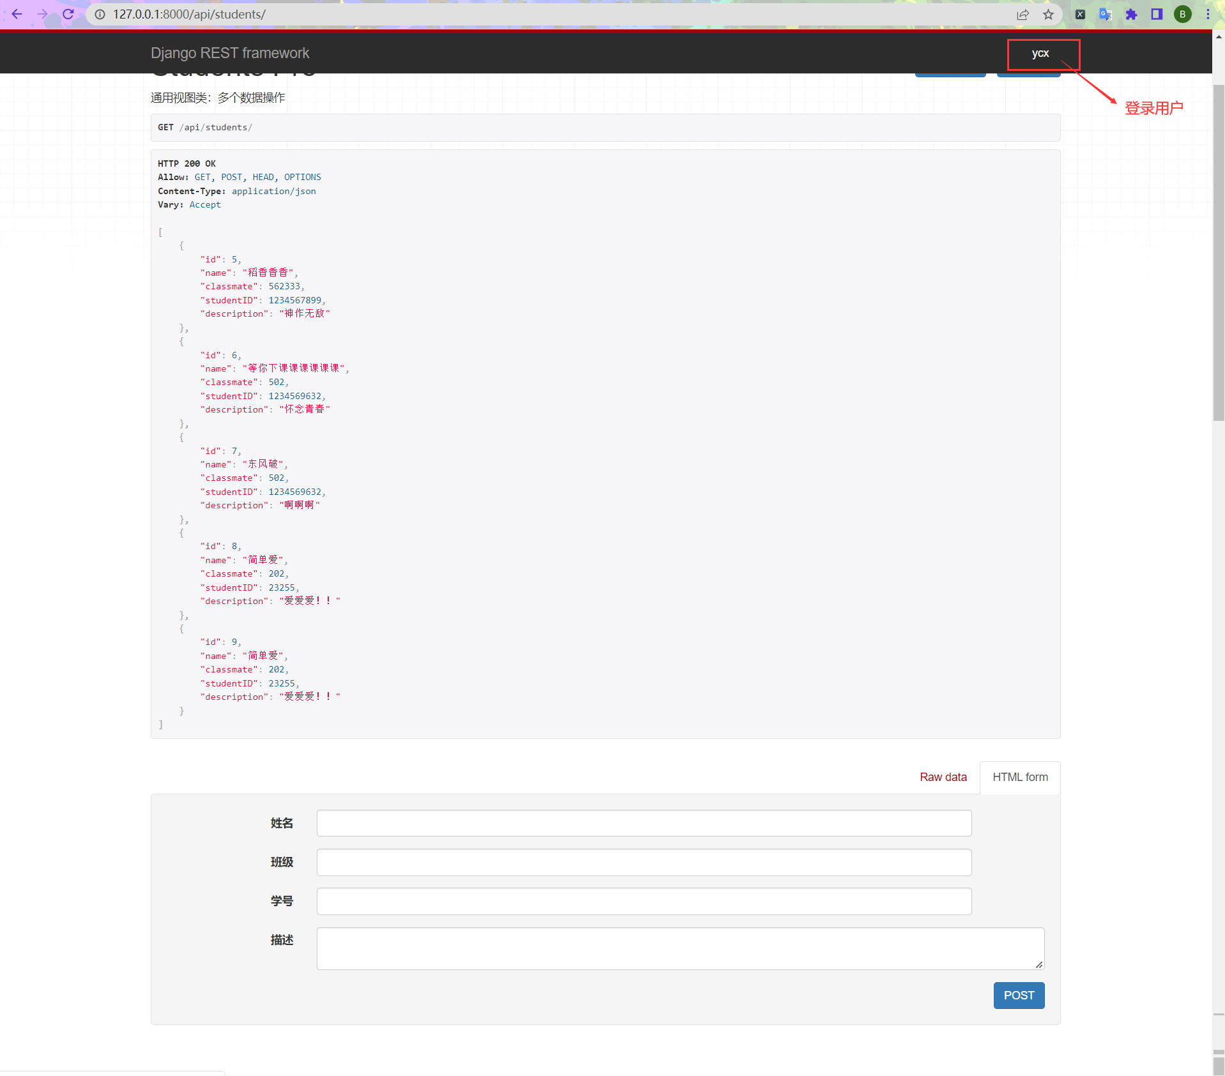Screen dimensions: 1225x1076
Task: Click the browser forward arrow
Action: point(42,14)
